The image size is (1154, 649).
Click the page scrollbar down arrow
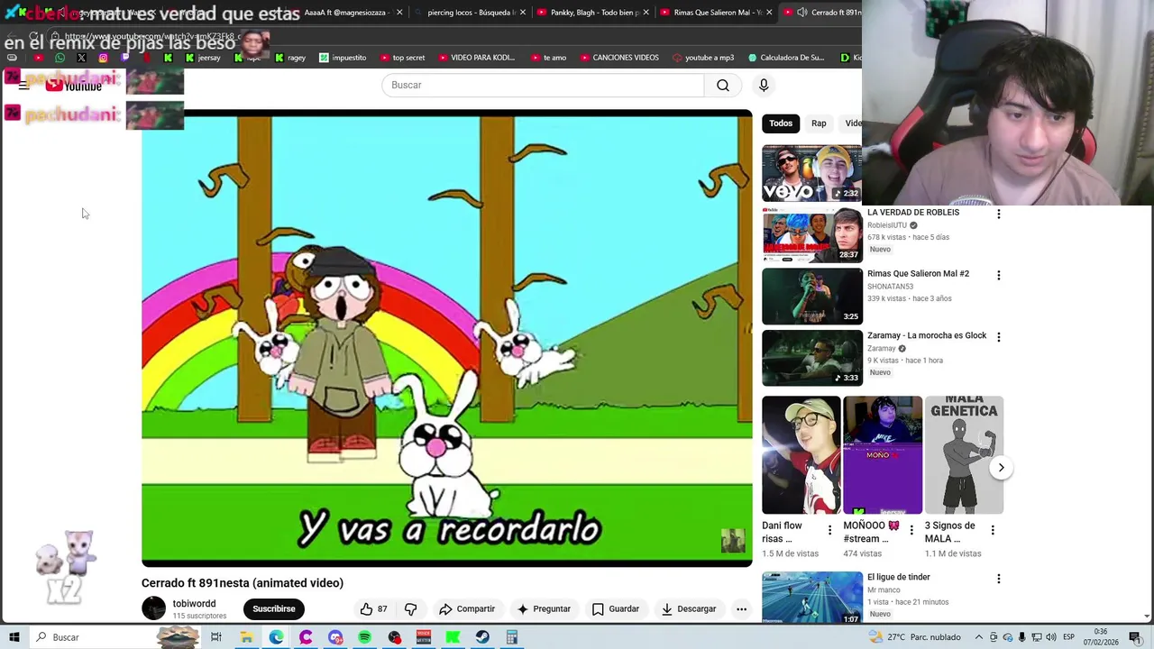pyautogui.click(x=1147, y=617)
